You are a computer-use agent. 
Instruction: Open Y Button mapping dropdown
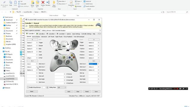click(98, 49)
